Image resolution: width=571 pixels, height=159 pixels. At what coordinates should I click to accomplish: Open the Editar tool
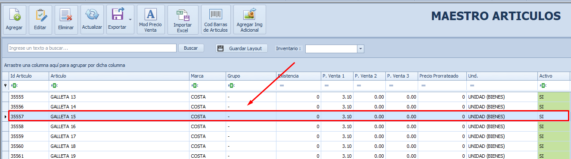[x=40, y=20]
